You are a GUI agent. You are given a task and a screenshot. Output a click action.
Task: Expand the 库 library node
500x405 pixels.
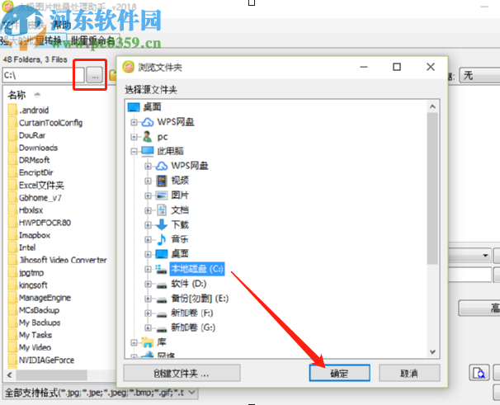[134, 342]
